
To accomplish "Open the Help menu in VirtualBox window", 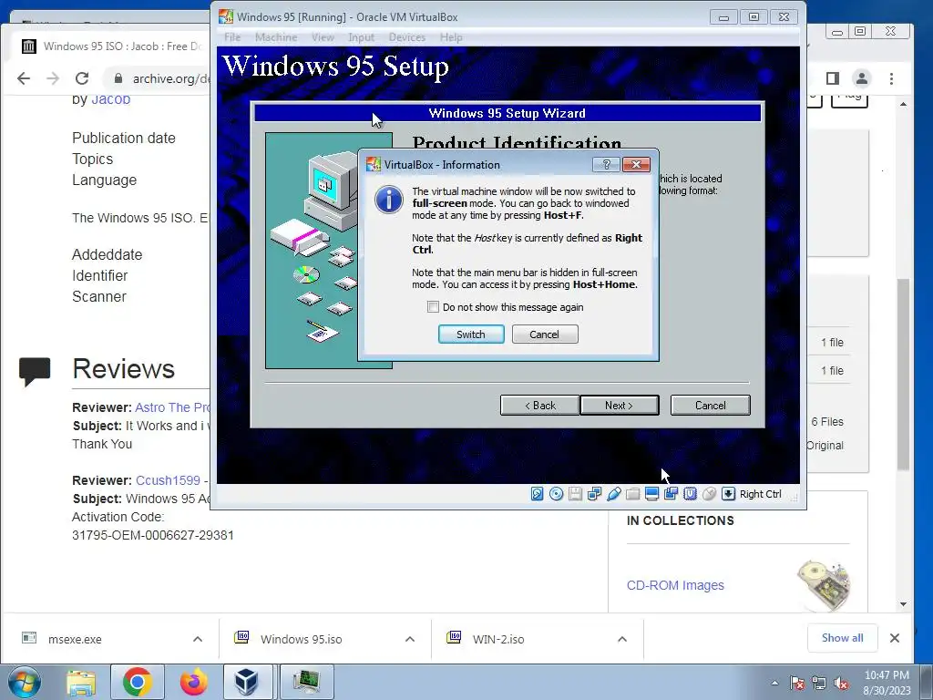I will pos(451,37).
